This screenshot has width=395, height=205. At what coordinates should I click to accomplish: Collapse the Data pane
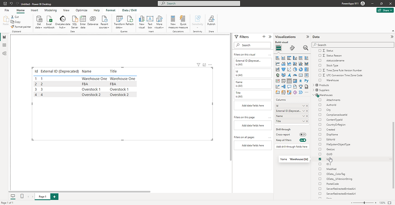(392, 37)
